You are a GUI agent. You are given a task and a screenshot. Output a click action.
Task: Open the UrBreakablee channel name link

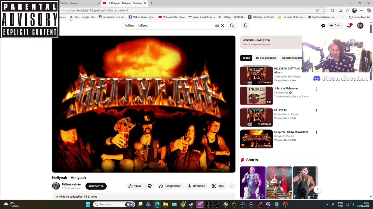coord(71,184)
